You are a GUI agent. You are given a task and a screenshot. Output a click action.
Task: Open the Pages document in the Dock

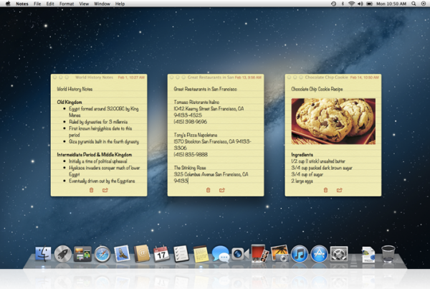point(368,254)
